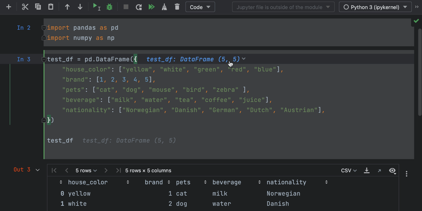Collapse Out 3 output chevron
This screenshot has width=422, height=211.
point(38,170)
